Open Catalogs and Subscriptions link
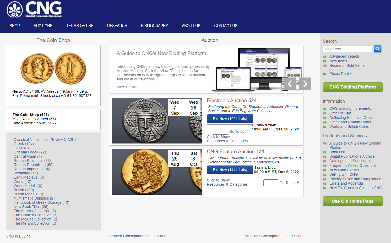391x243 pixels. [352, 161]
